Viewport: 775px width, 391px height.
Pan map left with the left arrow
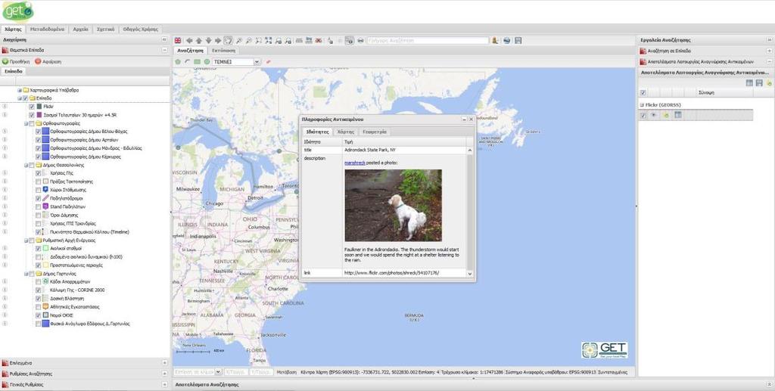point(188,41)
